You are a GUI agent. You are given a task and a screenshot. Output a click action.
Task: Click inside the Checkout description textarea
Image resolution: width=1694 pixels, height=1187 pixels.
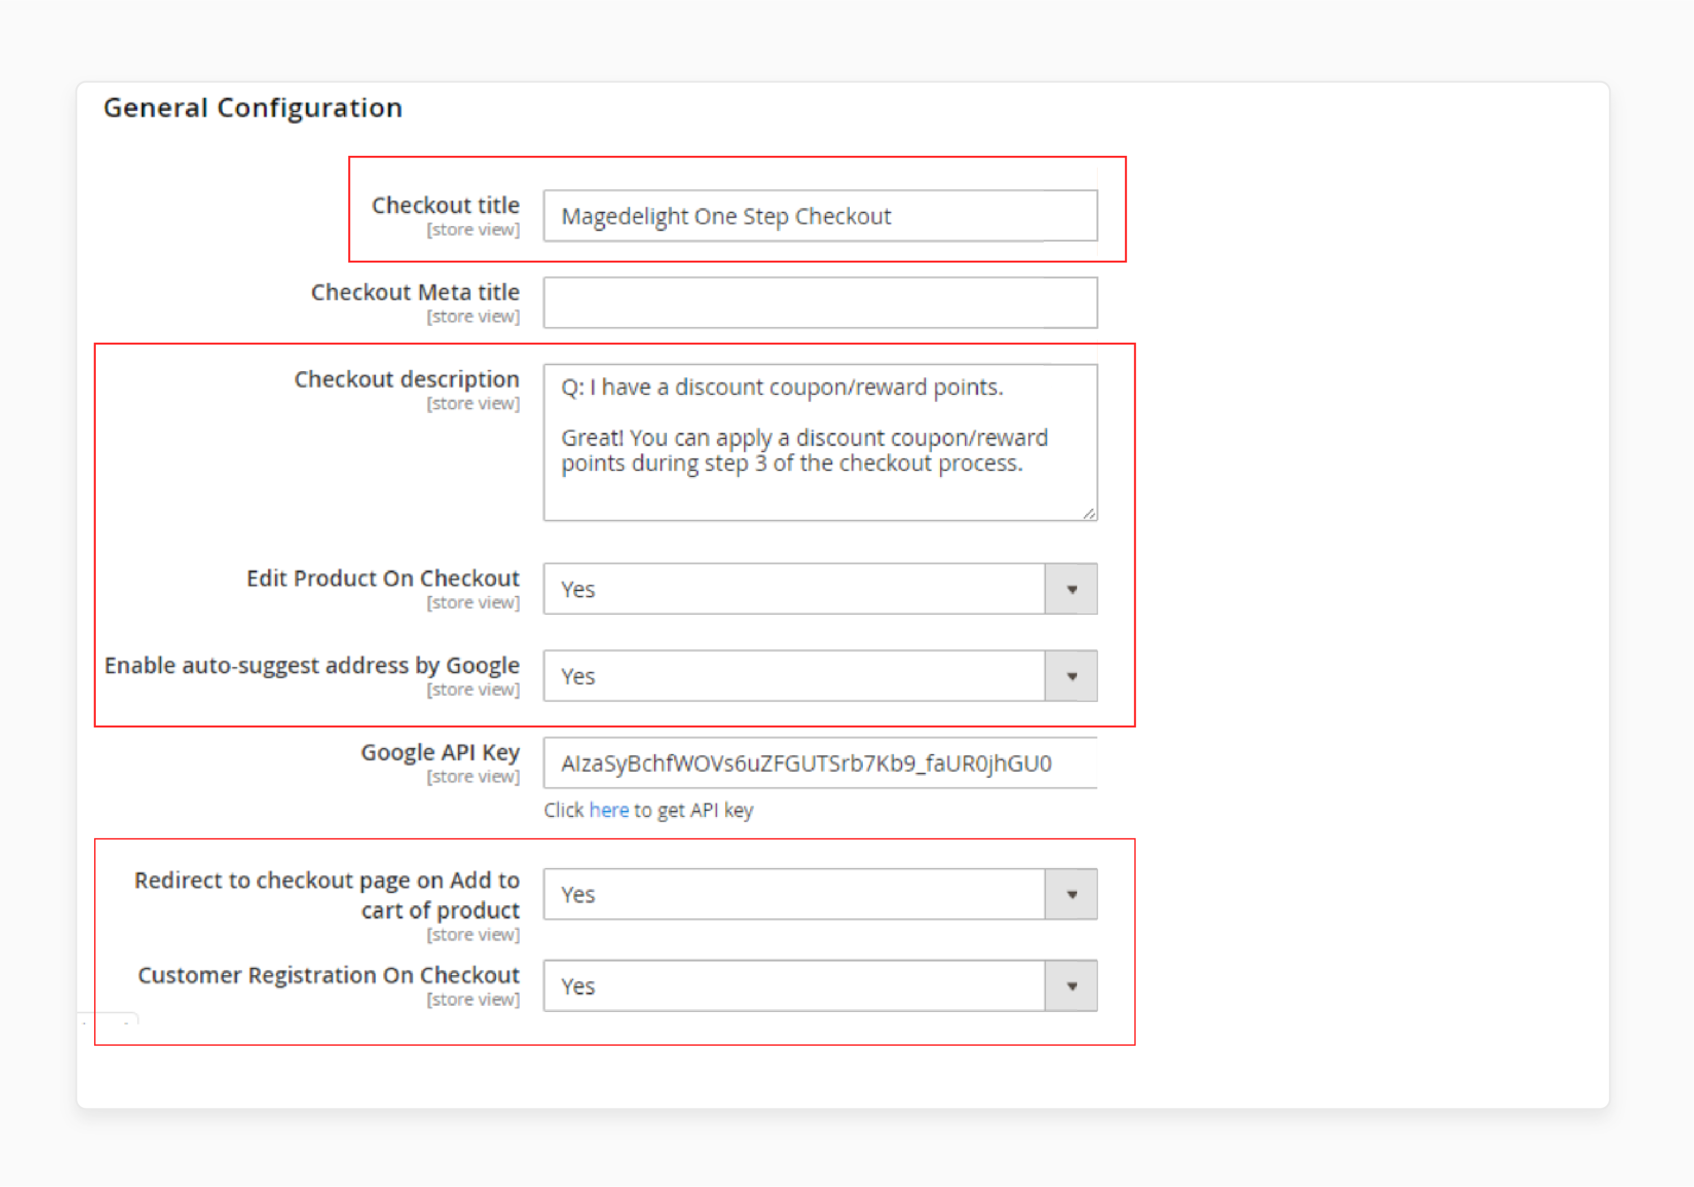click(x=820, y=443)
